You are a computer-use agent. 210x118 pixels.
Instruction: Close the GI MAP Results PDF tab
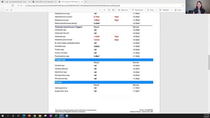[82, 2]
